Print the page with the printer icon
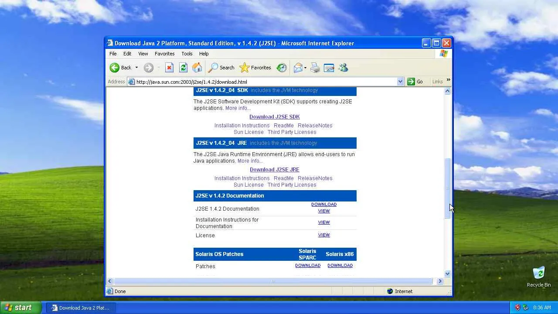Image resolution: width=558 pixels, height=314 pixels. click(315, 68)
